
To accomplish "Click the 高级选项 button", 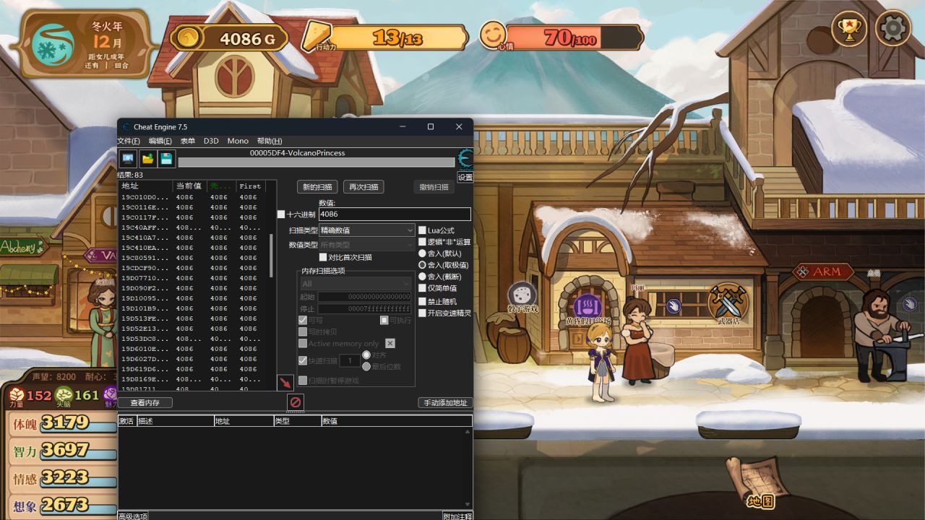I will (133, 516).
